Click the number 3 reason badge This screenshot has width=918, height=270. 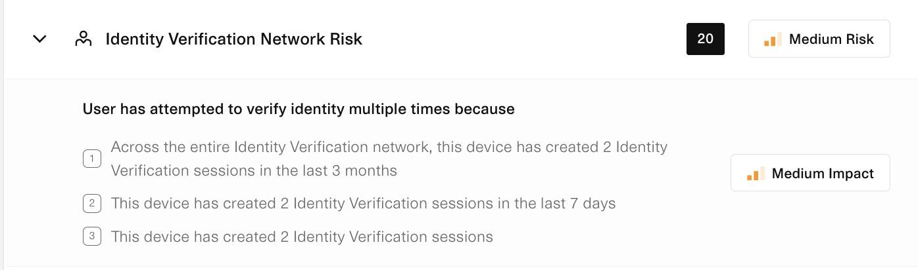(92, 237)
